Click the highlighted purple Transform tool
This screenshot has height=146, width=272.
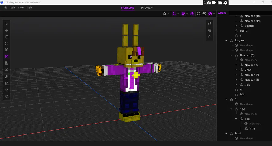(7, 56)
